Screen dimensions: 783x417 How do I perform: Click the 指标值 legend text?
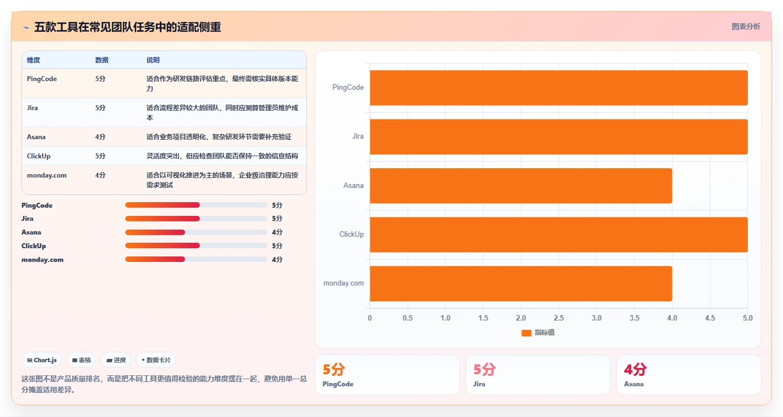545,333
